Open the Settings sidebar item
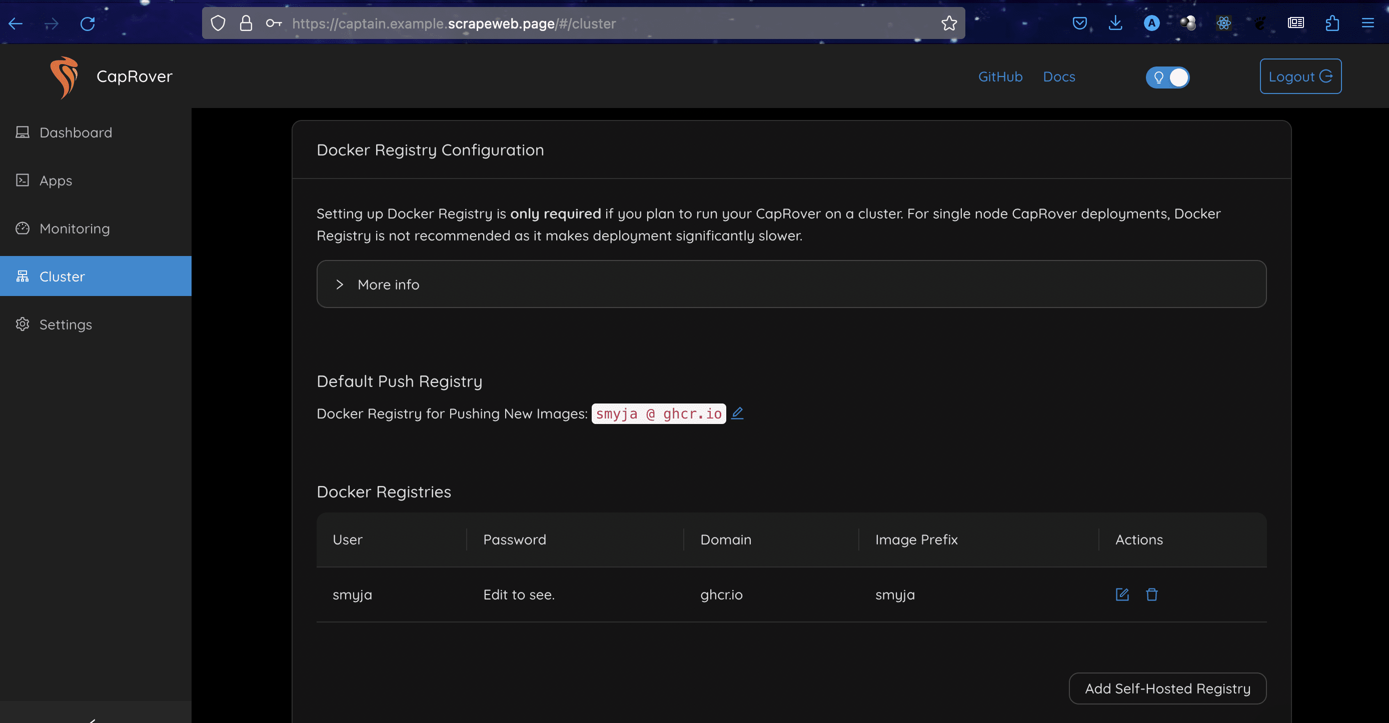This screenshot has height=723, width=1389. [x=65, y=324]
